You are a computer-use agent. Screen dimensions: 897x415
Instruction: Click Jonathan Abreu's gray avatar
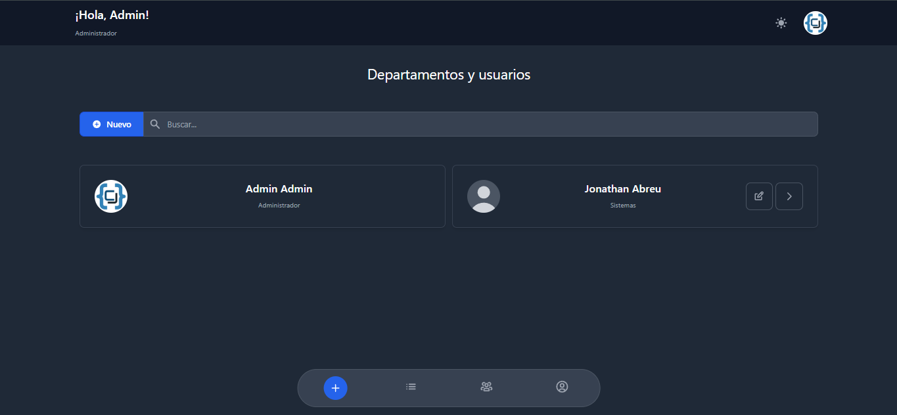484,196
